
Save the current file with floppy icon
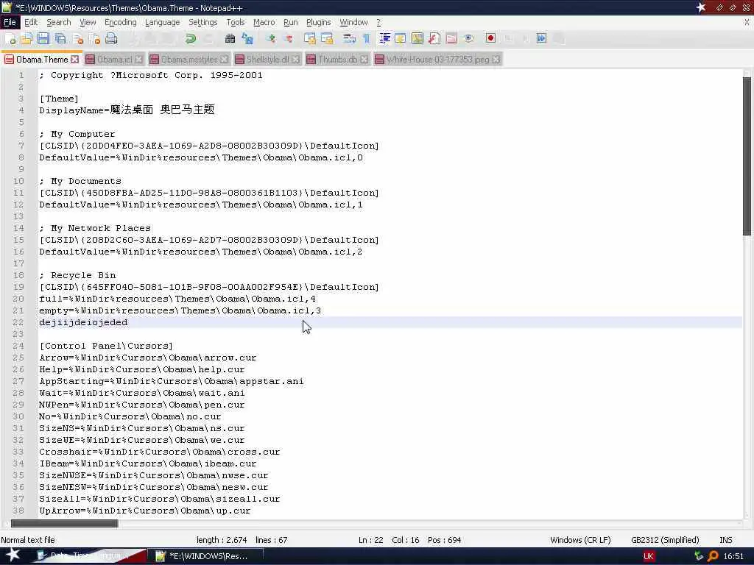(43, 39)
